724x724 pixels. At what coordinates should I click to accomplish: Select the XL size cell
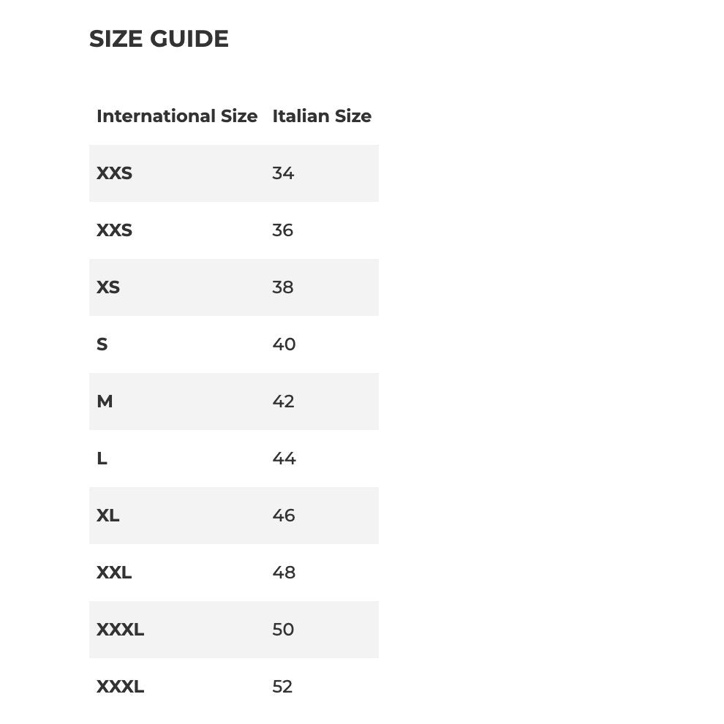[108, 516]
